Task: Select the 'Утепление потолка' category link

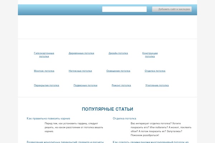Action: (157, 85)
